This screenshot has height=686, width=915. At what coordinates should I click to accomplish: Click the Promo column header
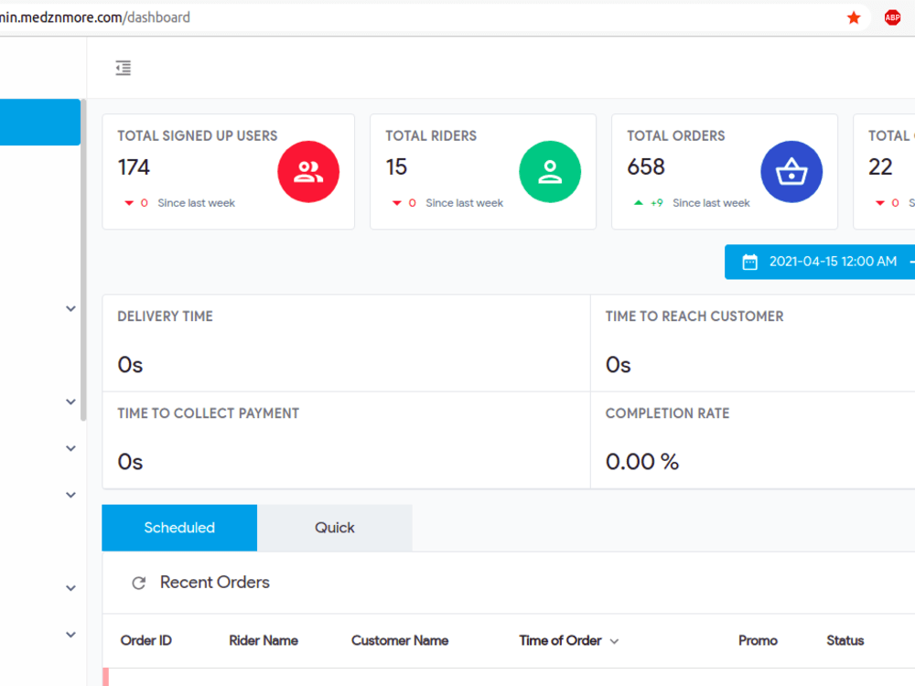758,640
